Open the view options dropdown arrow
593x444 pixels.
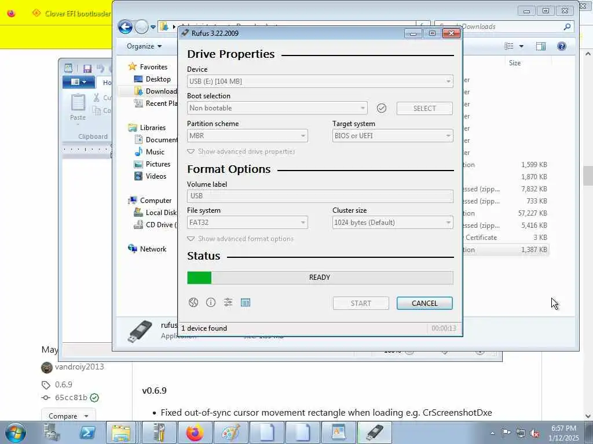point(521,46)
